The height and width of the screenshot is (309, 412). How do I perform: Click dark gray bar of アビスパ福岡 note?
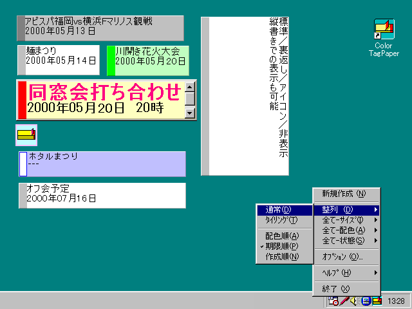point(21,28)
